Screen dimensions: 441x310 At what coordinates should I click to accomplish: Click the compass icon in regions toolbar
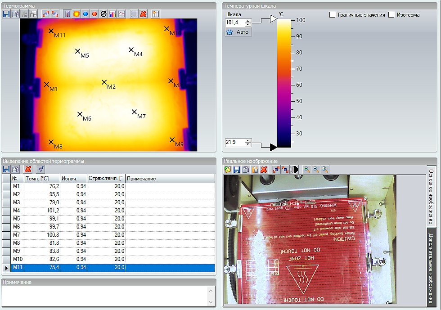(40, 169)
